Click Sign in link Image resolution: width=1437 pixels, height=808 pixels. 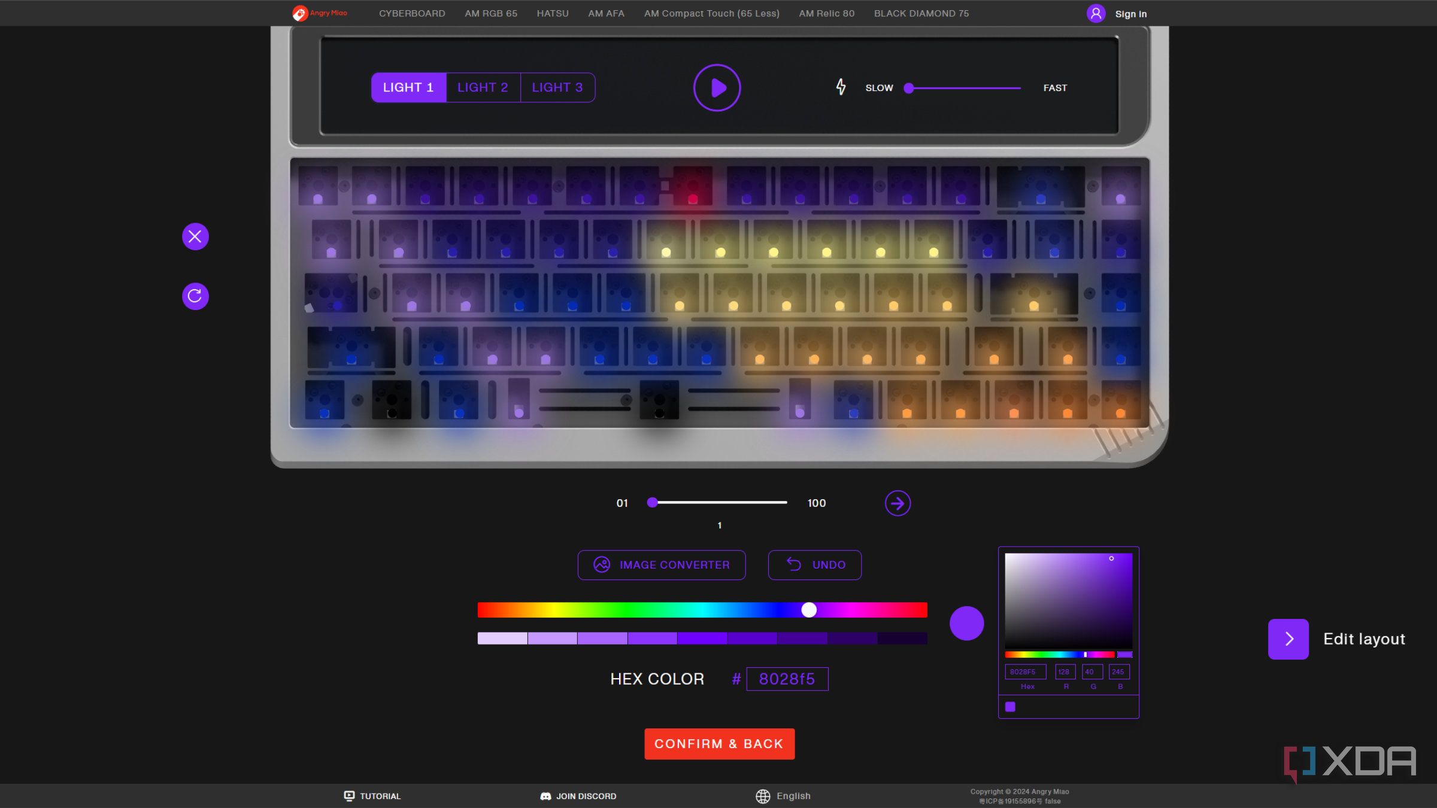(1130, 14)
